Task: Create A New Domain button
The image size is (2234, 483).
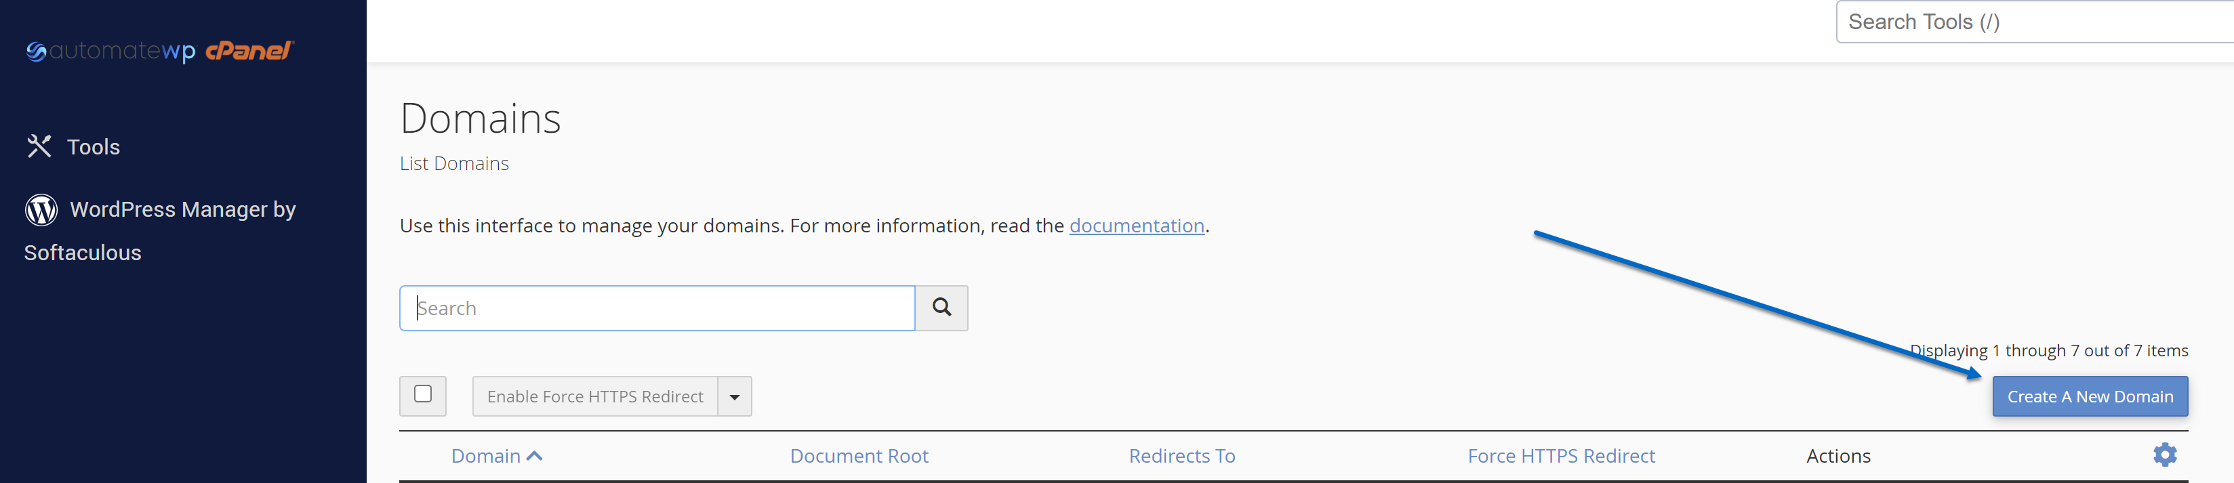Action: 2090,396
